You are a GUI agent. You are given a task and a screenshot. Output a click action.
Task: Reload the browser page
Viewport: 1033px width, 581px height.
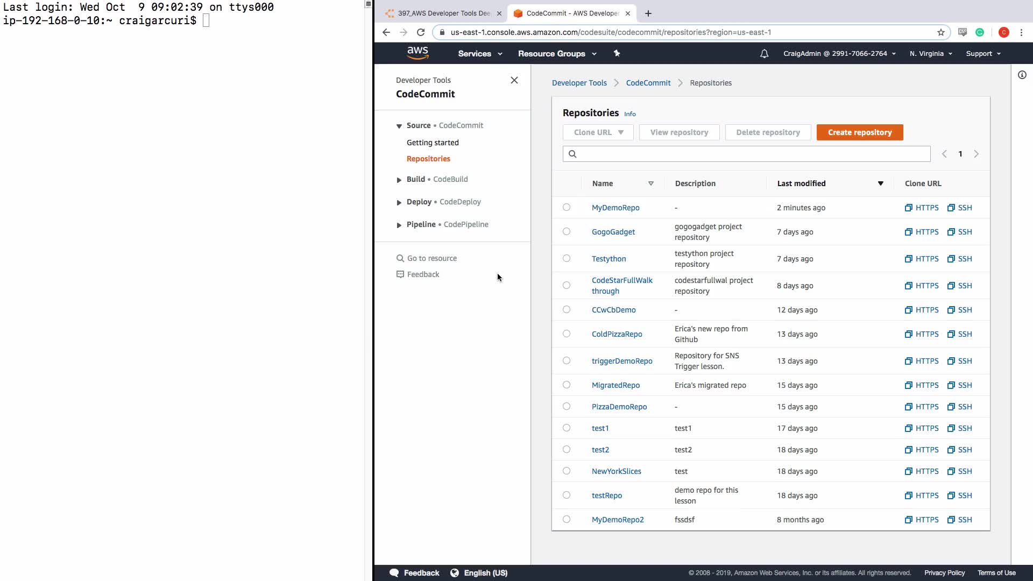click(421, 32)
